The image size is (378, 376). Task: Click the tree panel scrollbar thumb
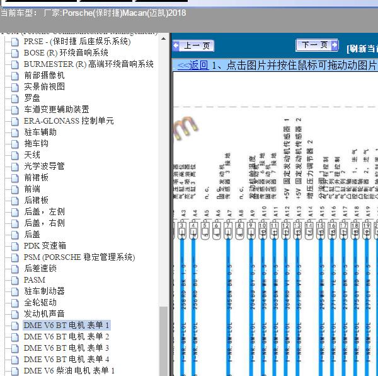tap(163, 341)
